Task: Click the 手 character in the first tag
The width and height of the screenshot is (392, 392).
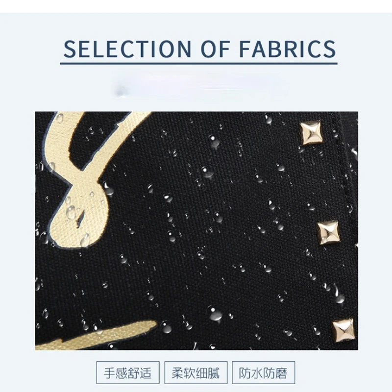Action: [110, 373]
